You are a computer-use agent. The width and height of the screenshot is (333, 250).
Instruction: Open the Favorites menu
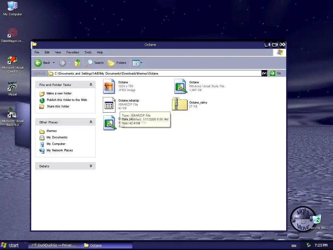coord(73,52)
